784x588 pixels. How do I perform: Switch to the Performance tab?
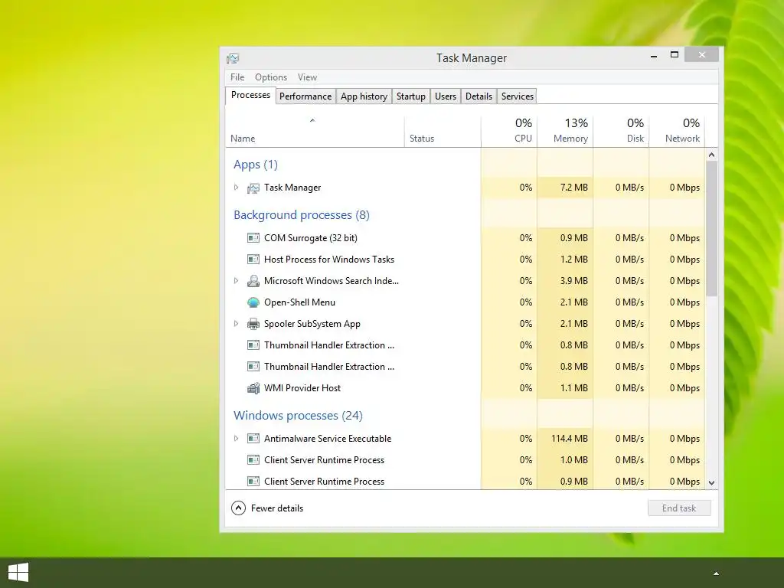click(305, 96)
